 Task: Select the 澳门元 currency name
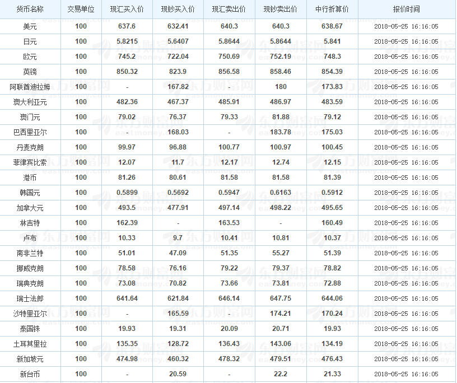pyautogui.click(x=30, y=118)
